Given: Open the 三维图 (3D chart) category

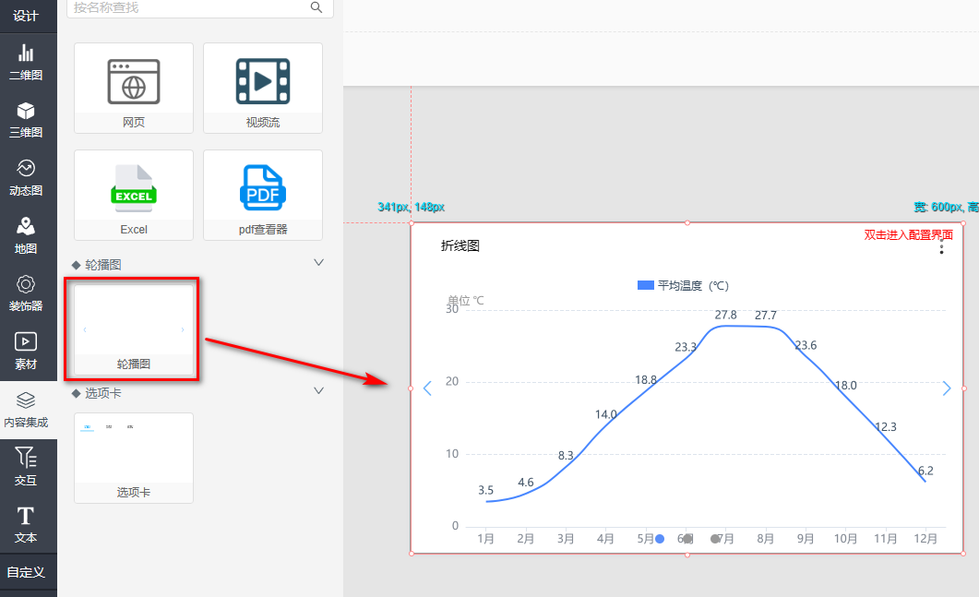Looking at the screenshot, I should (x=26, y=120).
